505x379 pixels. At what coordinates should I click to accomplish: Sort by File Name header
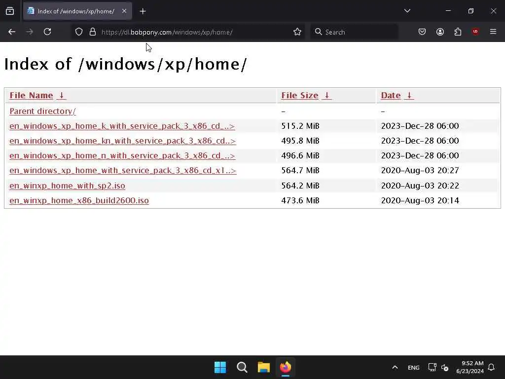(31, 95)
